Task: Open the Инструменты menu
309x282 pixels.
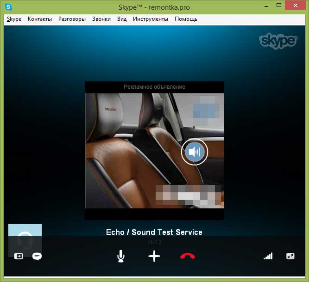Action: 151,19
